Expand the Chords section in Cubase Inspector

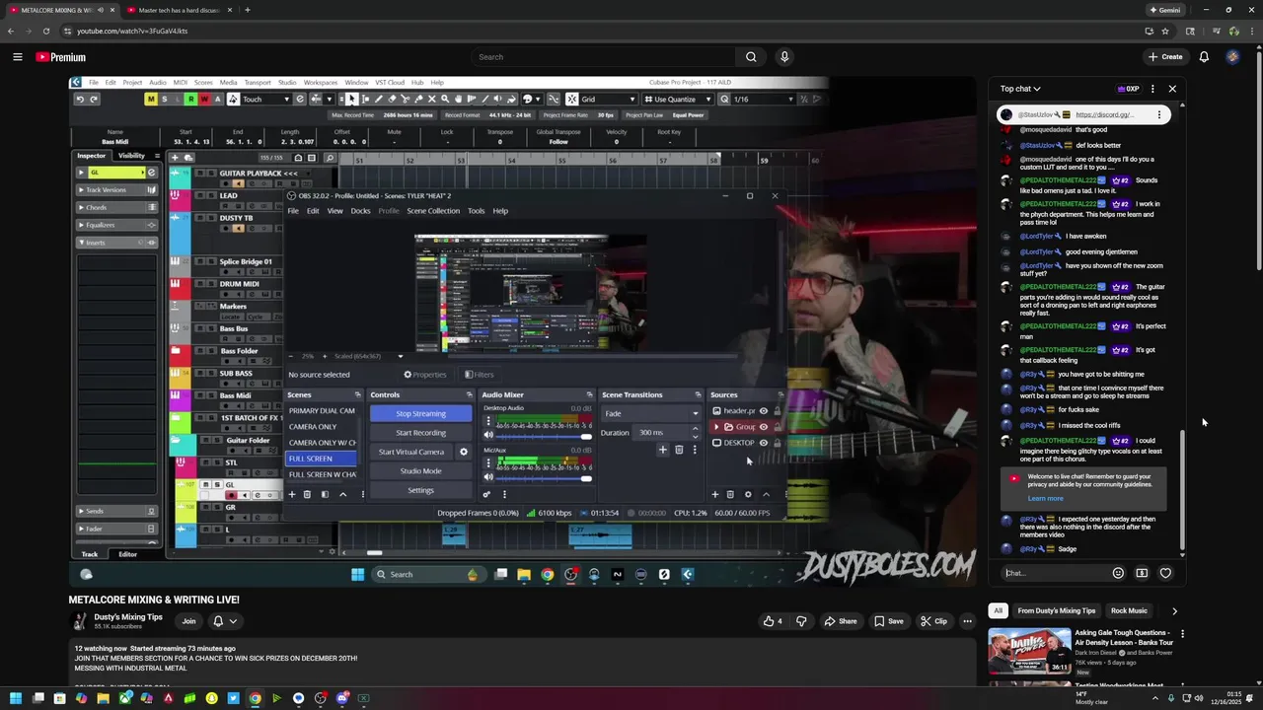click(117, 207)
